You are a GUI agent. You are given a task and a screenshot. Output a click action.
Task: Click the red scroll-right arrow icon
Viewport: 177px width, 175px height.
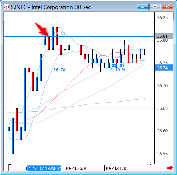[x=170, y=168]
